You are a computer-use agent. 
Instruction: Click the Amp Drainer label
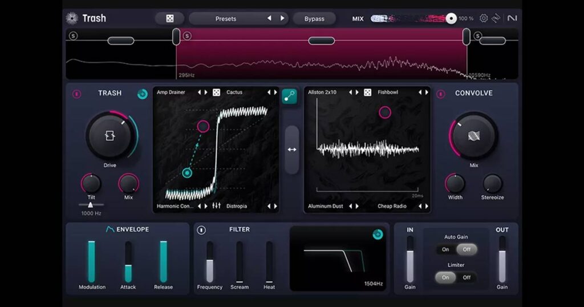171,92
